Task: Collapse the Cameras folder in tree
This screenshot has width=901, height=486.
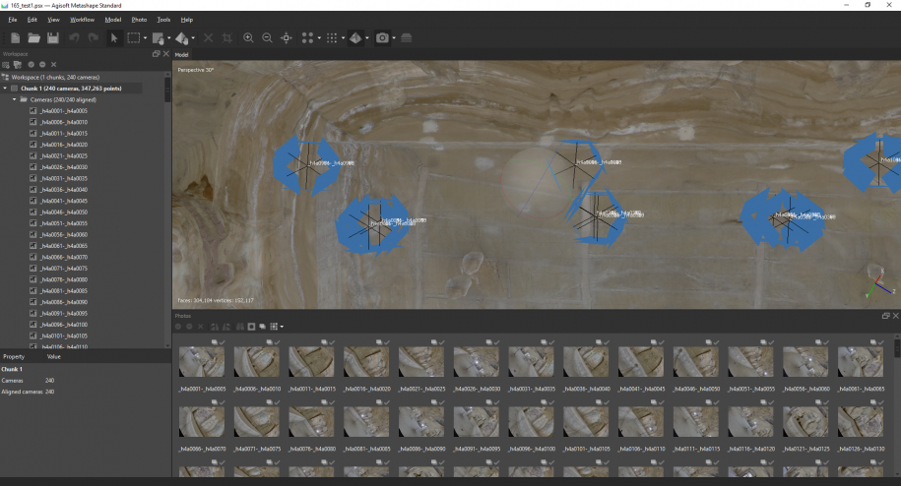Action: [14, 99]
